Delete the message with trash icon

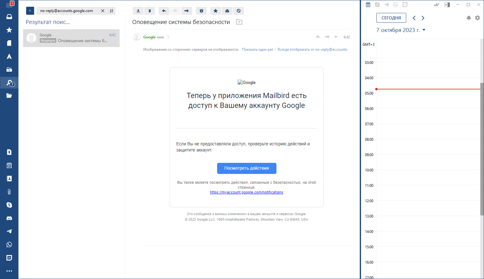coord(150,11)
